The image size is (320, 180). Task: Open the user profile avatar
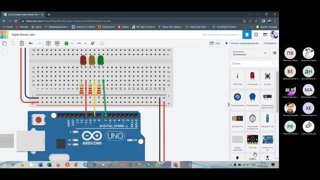(274, 34)
